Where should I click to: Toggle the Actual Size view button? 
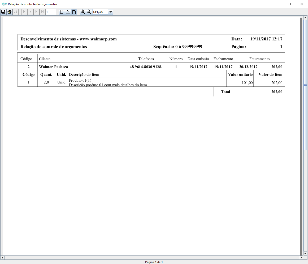(62, 12)
